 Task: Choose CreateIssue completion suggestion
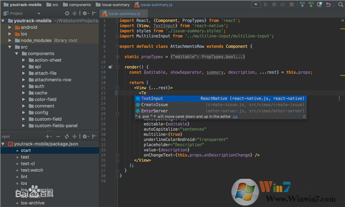[x=220, y=105]
